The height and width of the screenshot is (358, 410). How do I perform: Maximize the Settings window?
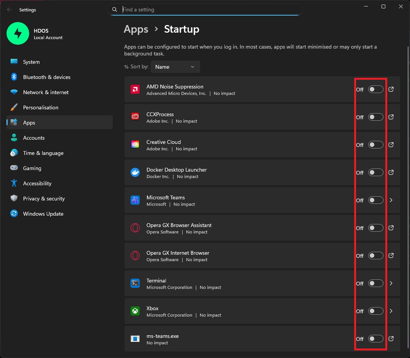coord(383,6)
